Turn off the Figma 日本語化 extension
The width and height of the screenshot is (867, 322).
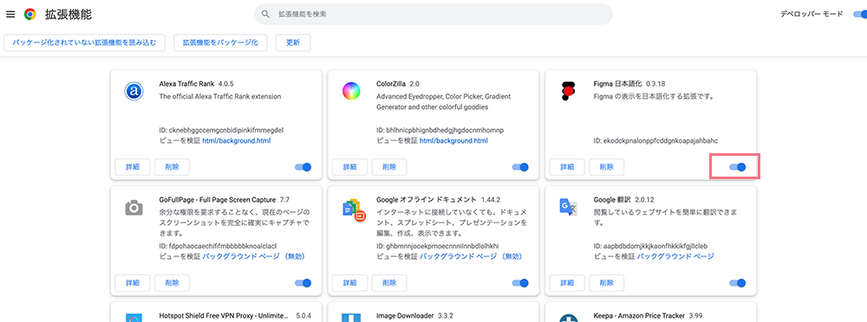click(x=738, y=167)
